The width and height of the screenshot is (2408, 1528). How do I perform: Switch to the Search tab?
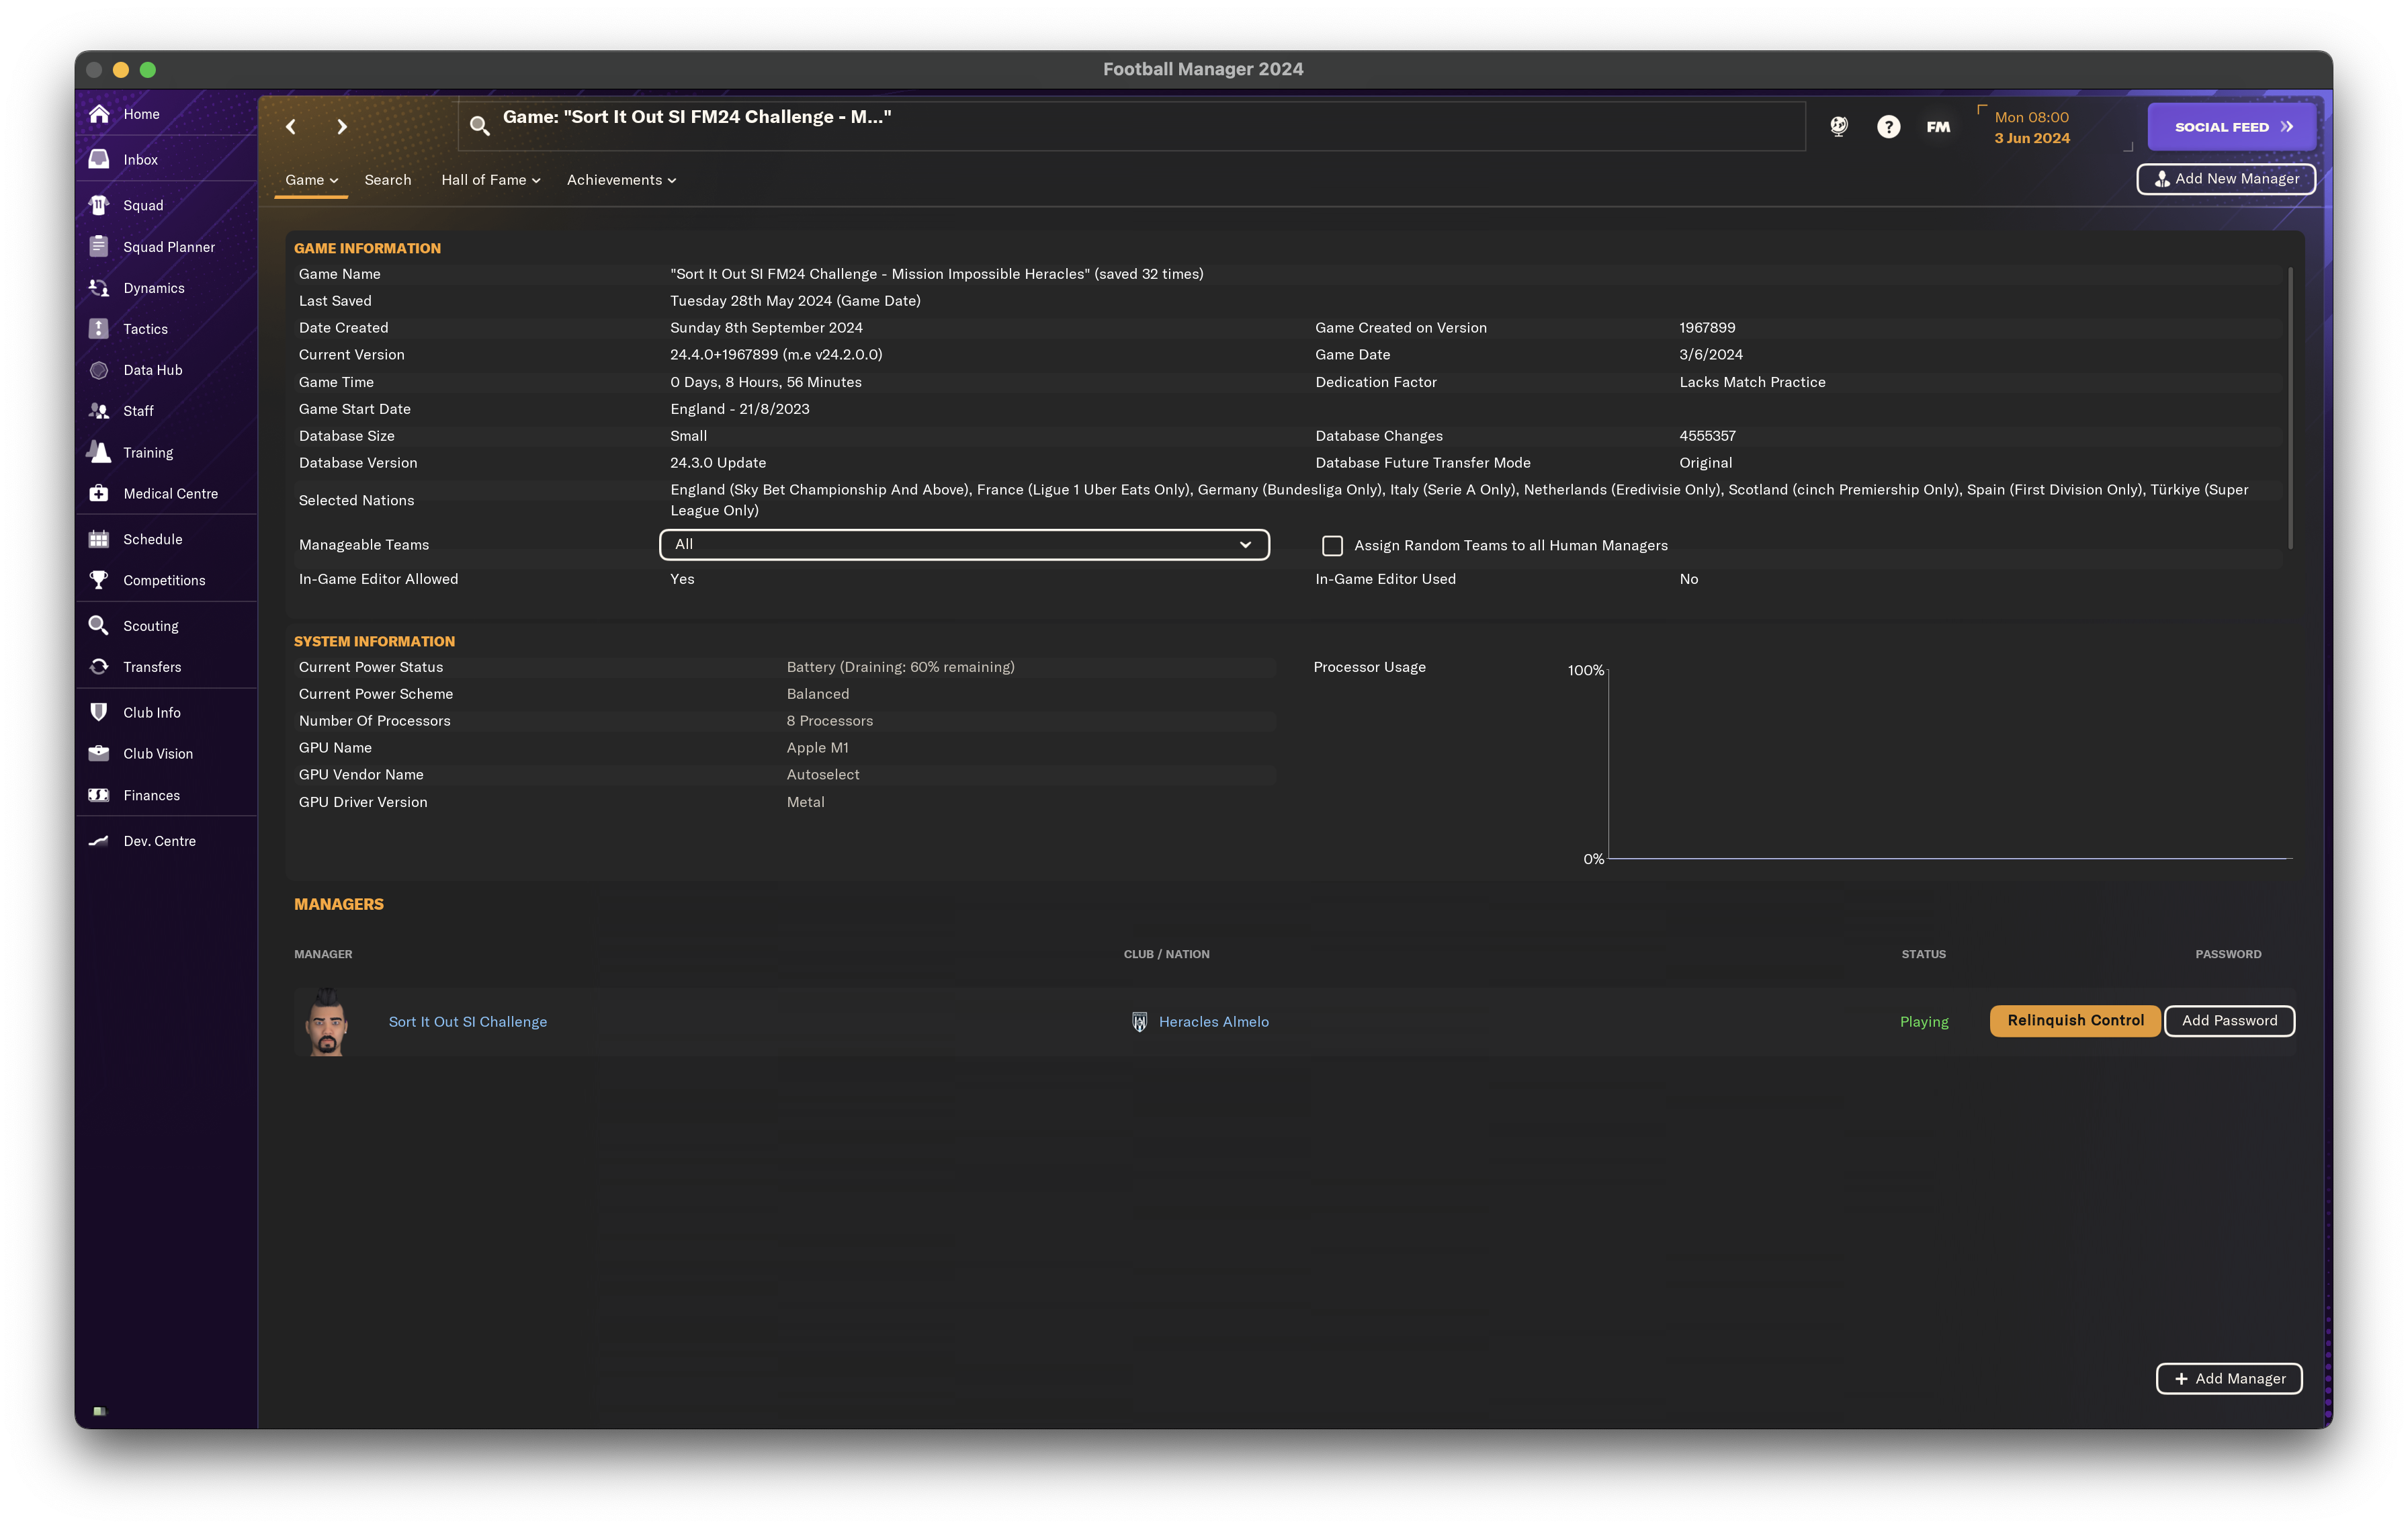pyautogui.click(x=388, y=180)
